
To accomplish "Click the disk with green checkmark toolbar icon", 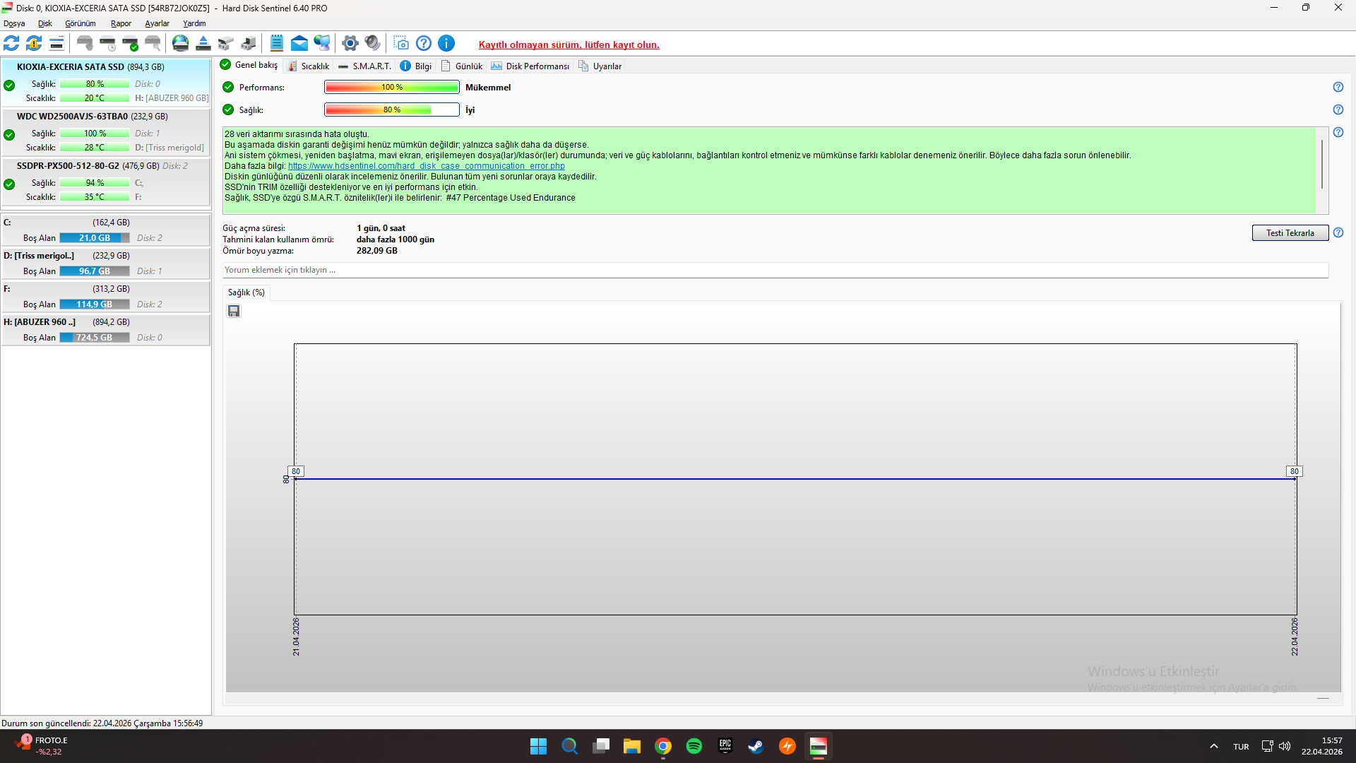I will point(130,44).
